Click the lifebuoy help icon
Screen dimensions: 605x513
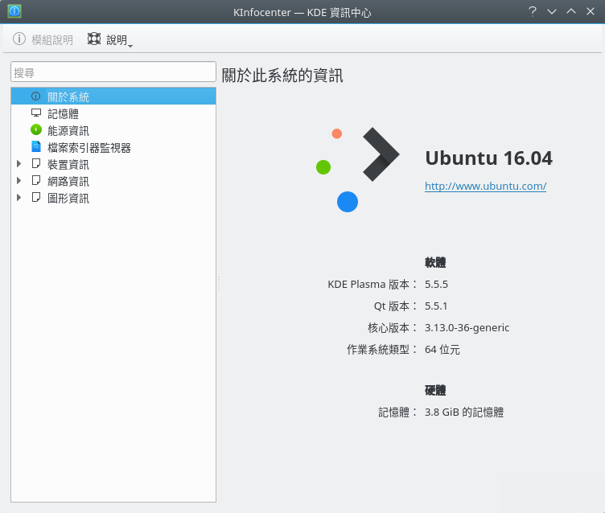(94, 39)
